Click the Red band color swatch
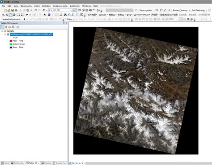The width and height of the screenshot is (212, 165). click(11, 41)
